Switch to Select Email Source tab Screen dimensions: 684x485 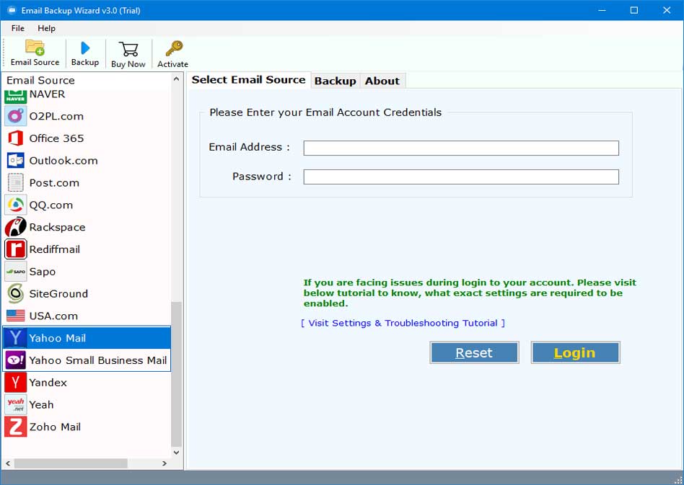point(249,80)
